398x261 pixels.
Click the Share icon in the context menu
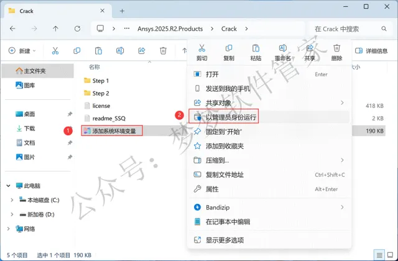click(x=310, y=48)
